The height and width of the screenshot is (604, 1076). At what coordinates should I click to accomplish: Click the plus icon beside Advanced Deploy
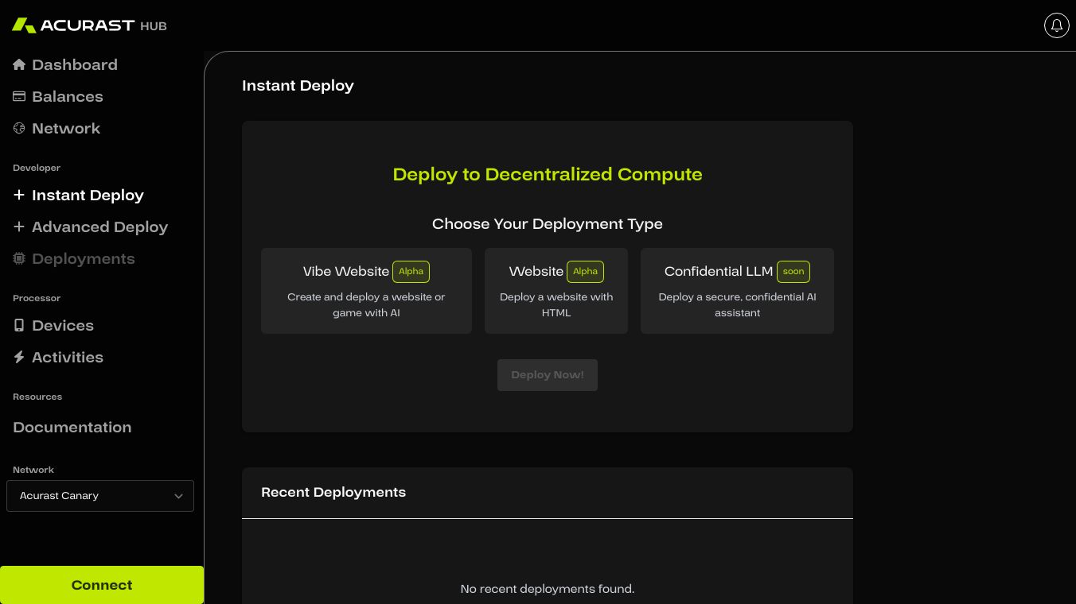tap(19, 226)
